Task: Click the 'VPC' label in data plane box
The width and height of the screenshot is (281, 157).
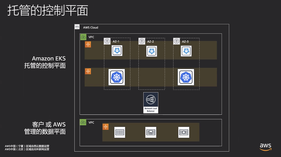Action: pyautogui.click(x=91, y=123)
